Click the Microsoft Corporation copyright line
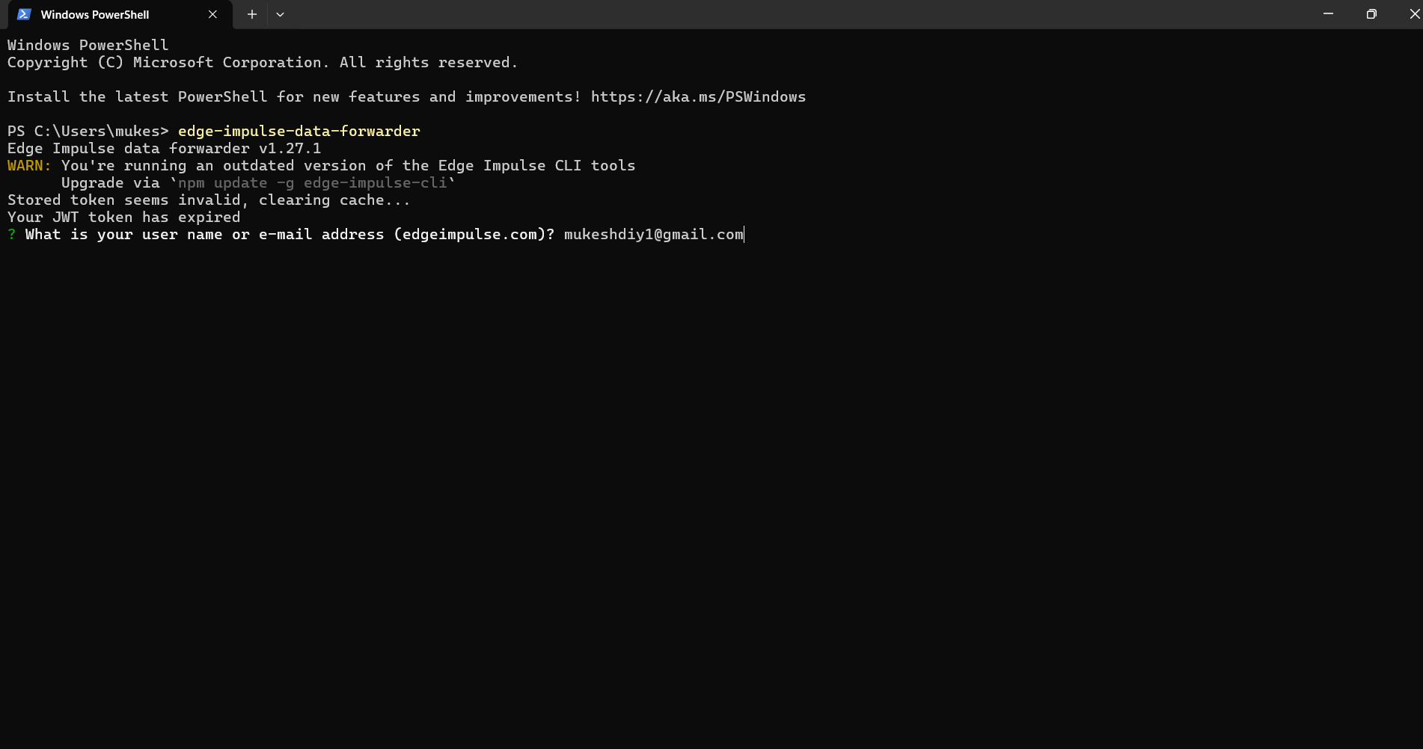1423x749 pixels. click(262, 63)
